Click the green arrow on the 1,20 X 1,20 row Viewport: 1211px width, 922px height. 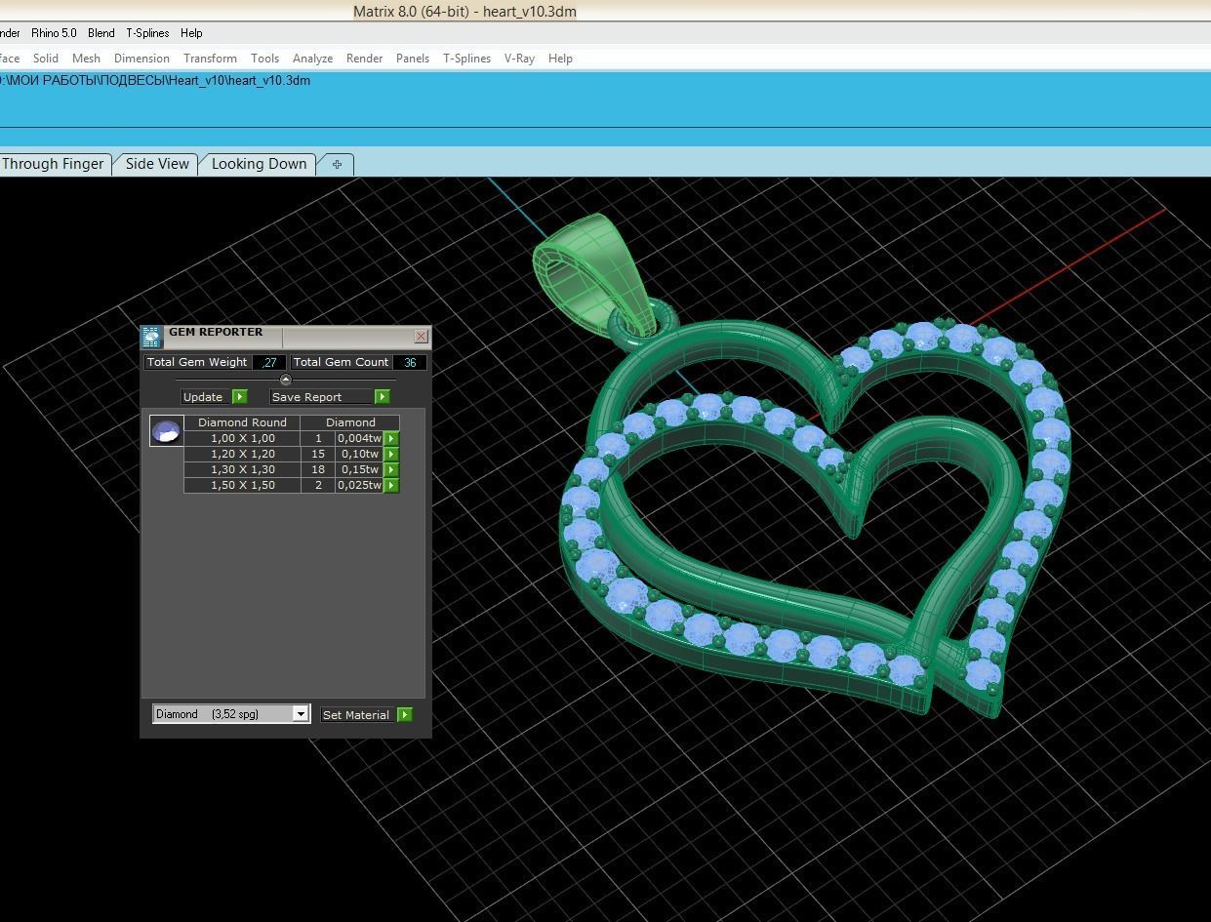pos(391,454)
